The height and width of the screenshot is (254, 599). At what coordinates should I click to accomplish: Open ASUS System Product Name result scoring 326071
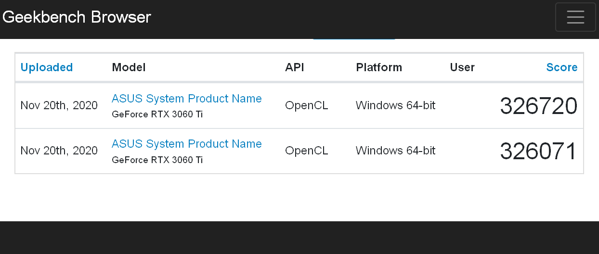coord(187,144)
